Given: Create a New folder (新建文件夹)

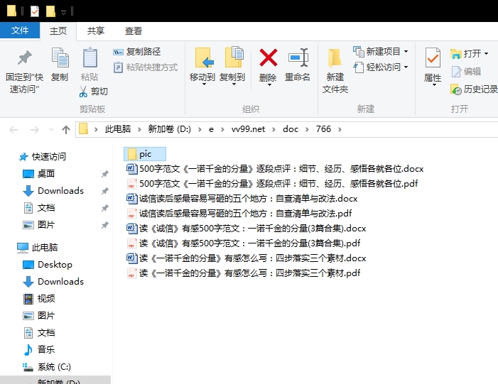Looking at the screenshot, I should (335, 70).
